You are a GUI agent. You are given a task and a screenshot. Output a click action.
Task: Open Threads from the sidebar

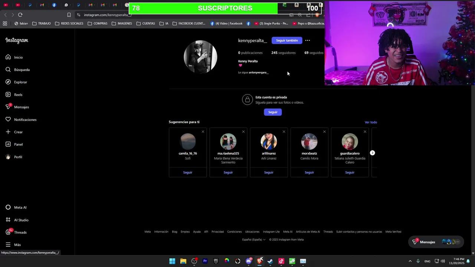click(x=16, y=232)
